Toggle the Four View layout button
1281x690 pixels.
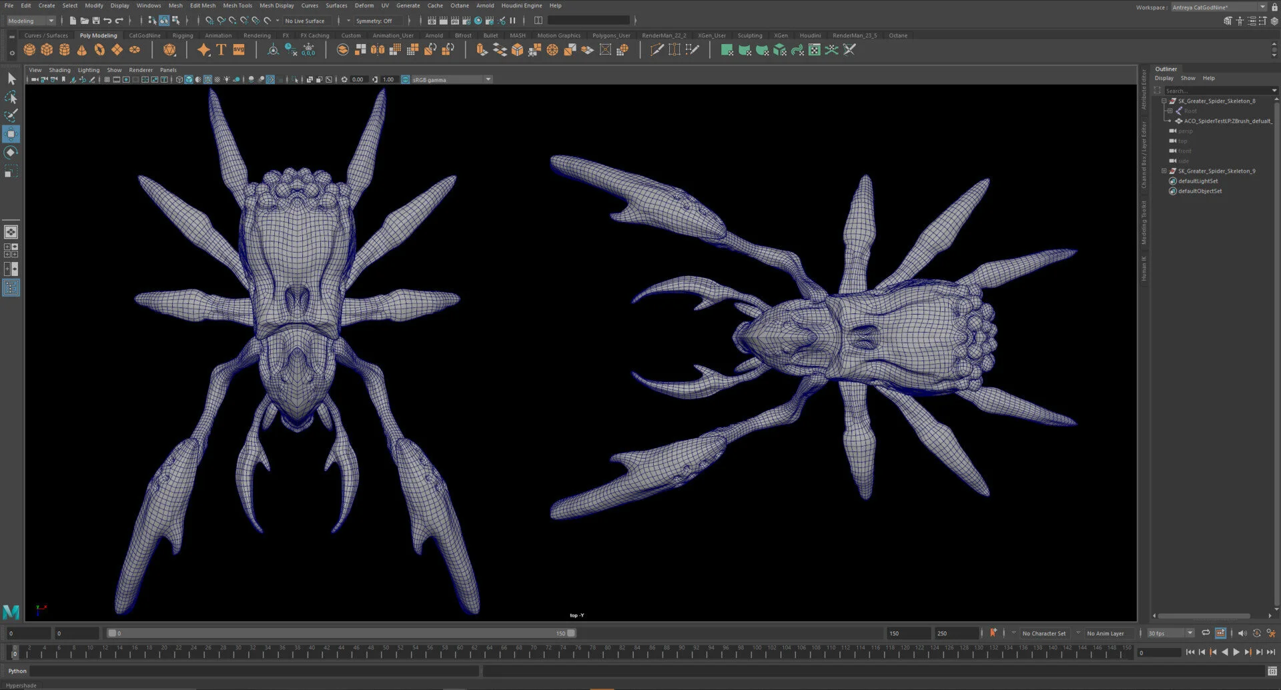pyautogui.click(x=11, y=251)
